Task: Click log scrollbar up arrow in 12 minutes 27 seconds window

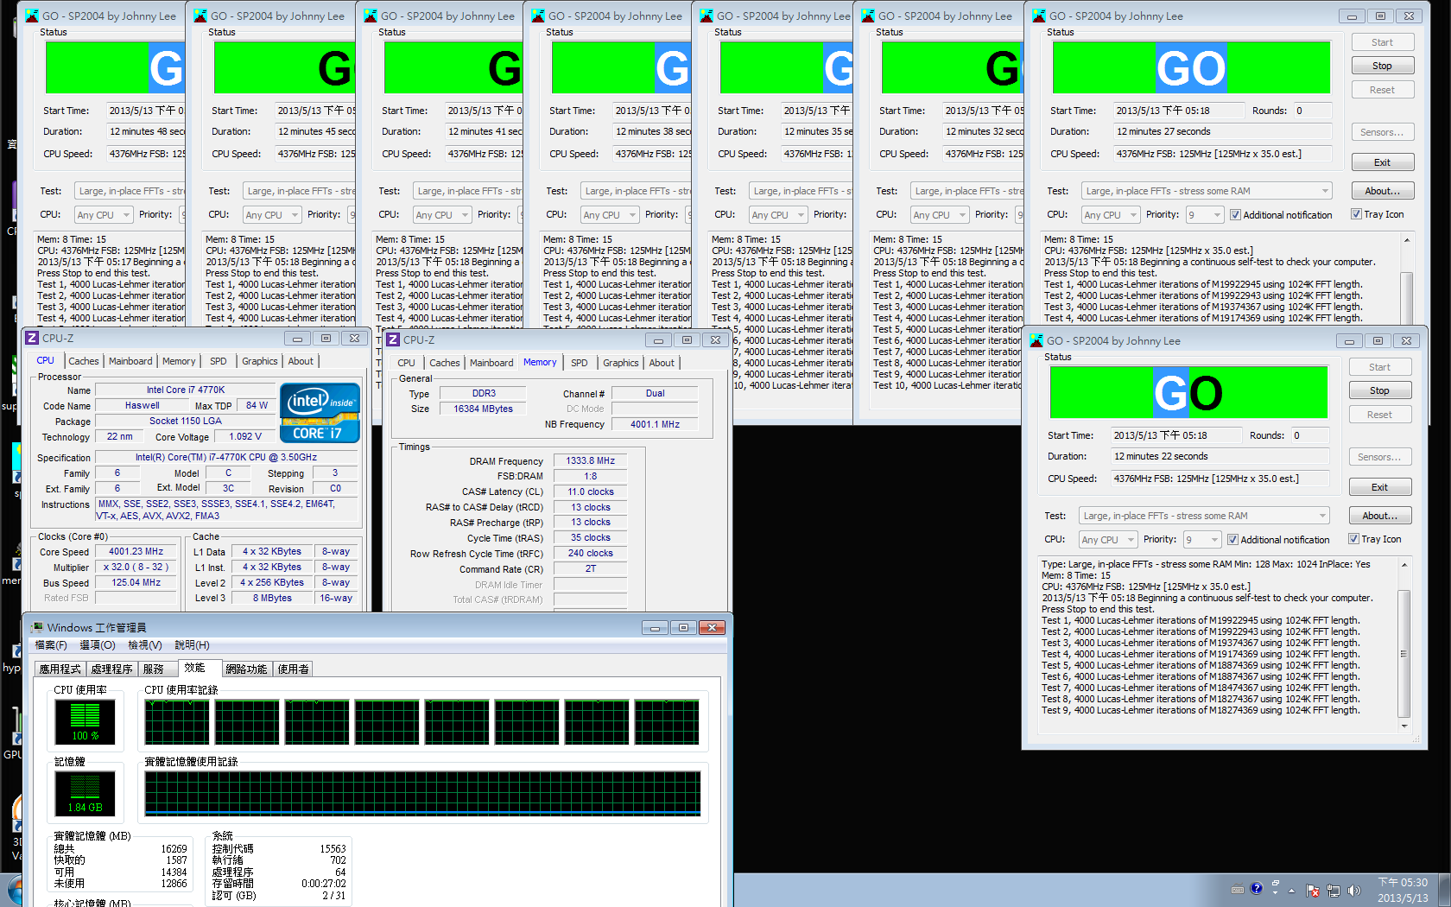Action: tap(1407, 239)
